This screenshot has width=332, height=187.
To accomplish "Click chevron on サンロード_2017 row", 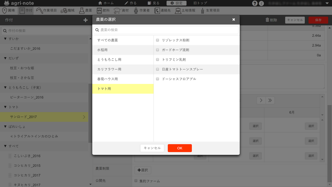I will [x=84, y=117].
